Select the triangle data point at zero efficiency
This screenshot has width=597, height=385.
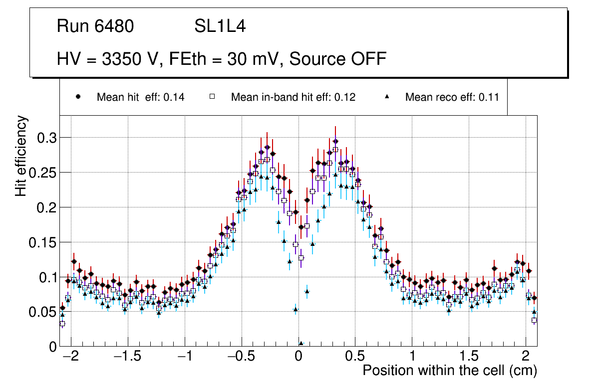(301, 344)
